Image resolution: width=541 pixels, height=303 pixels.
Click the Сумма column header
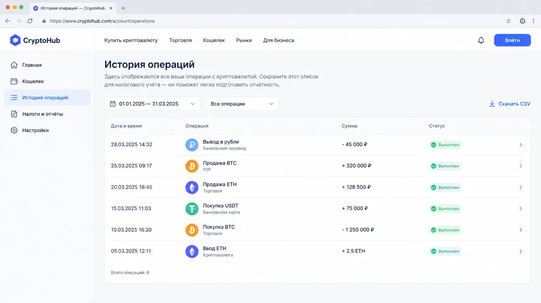[x=349, y=126]
